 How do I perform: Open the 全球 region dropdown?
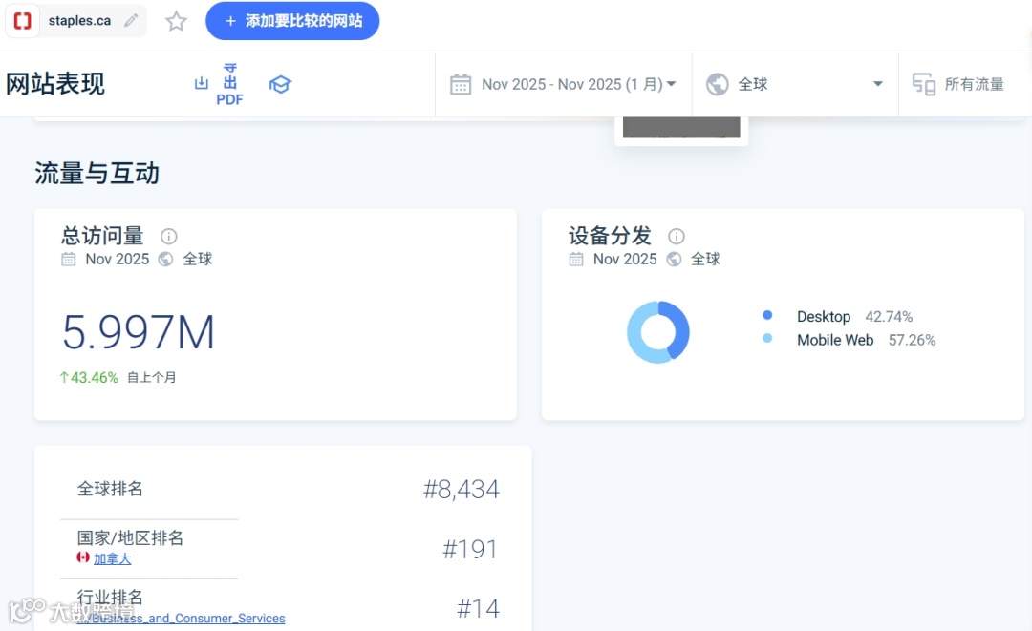794,84
